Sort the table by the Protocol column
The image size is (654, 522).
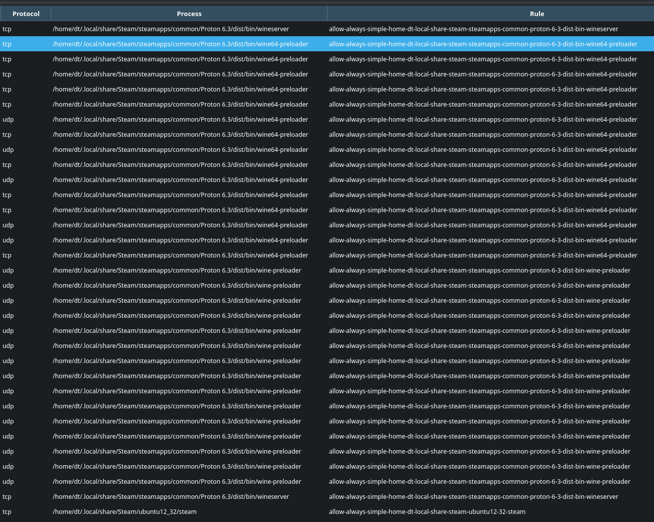point(26,14)
